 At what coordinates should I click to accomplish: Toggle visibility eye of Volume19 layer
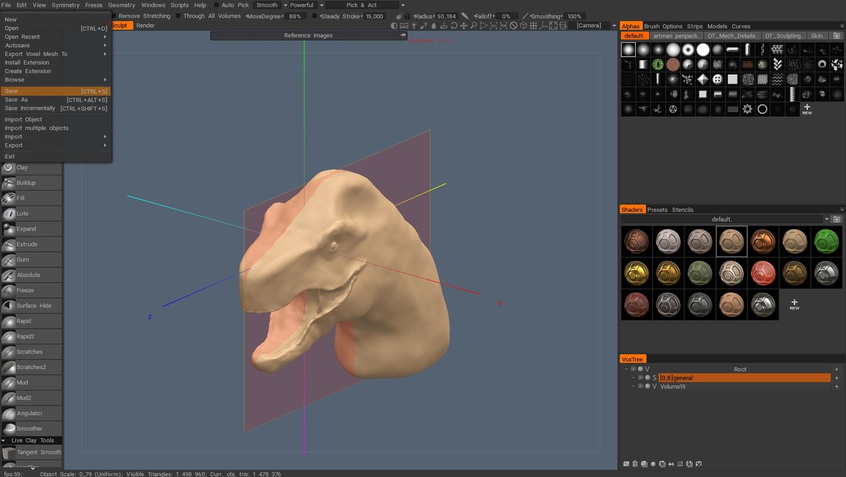coord(640,386)
